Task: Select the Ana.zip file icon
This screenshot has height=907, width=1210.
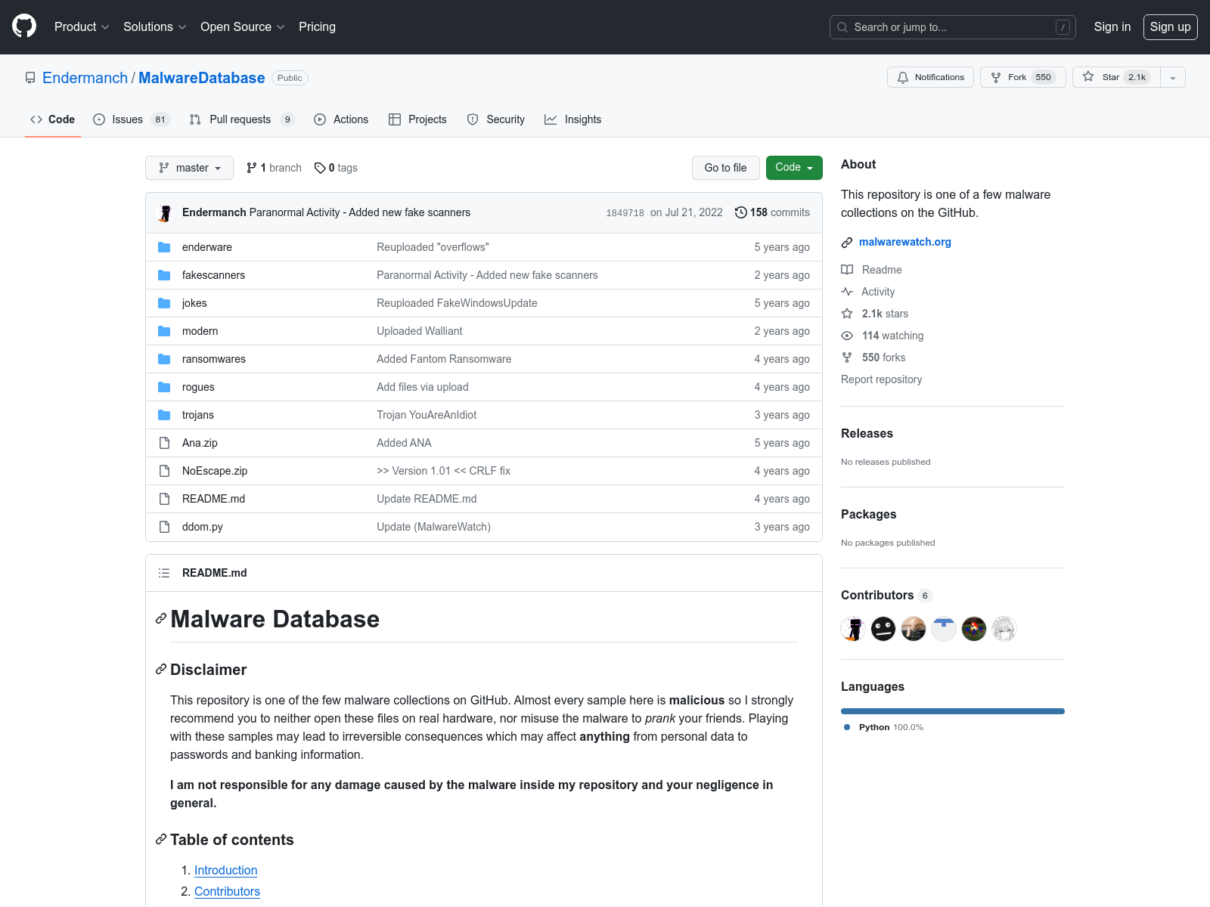Action: pos(164,443)
